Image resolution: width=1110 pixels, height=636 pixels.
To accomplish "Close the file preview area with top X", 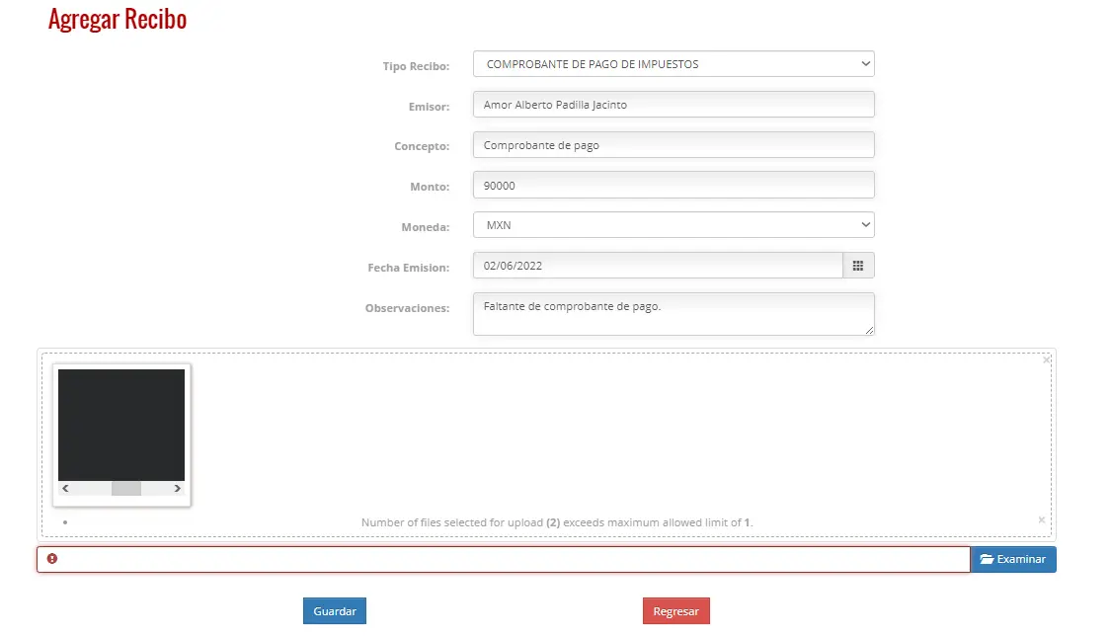I will [1046, 359].
